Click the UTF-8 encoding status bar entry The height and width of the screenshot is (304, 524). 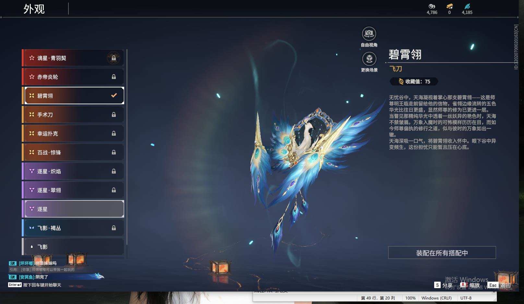pos(466,298)
